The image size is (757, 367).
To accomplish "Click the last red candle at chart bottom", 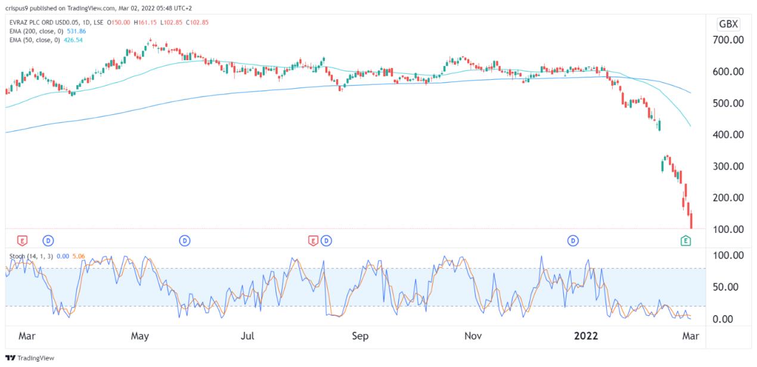I will [691, 221].
